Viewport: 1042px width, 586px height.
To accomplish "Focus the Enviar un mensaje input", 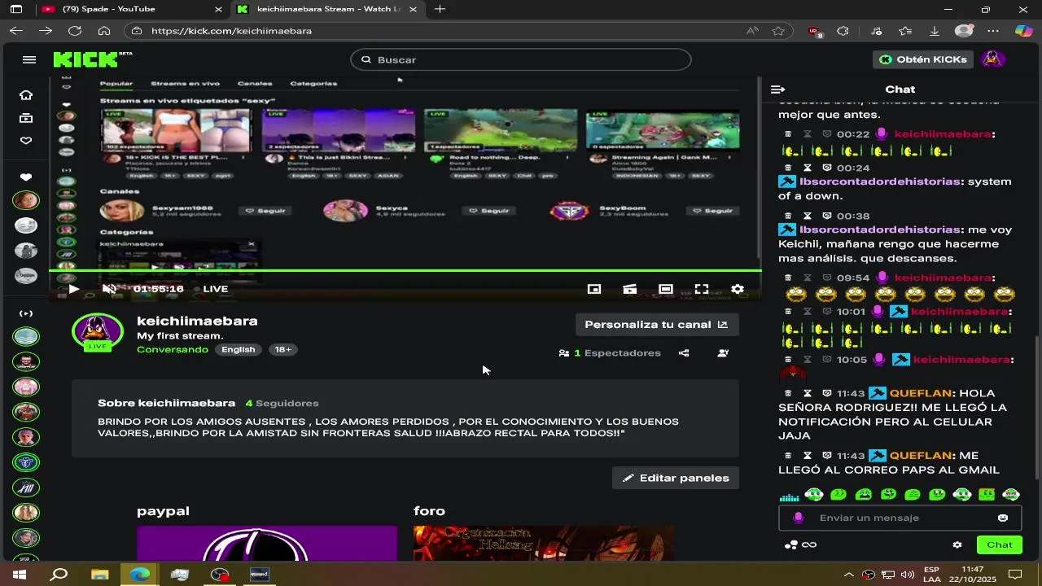I will click(900, 518).
